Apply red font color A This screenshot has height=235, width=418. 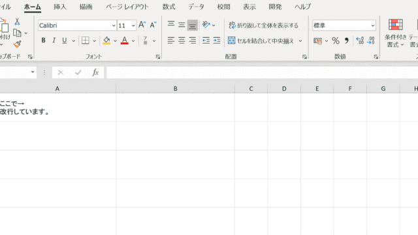point(125,40)
